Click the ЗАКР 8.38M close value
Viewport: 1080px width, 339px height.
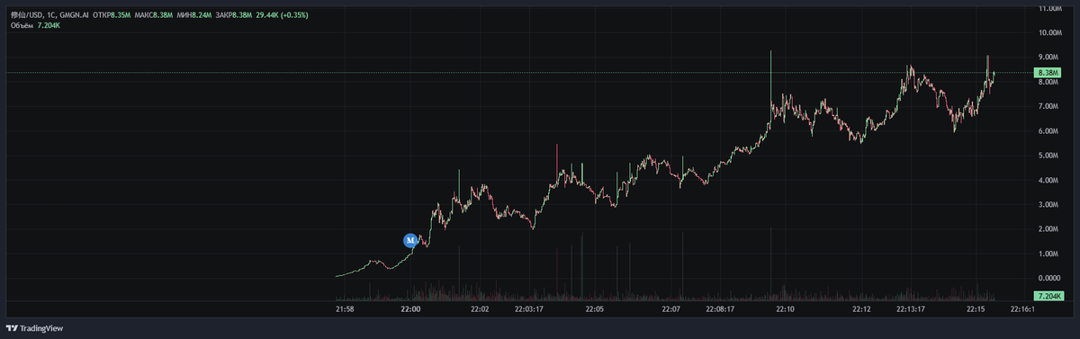(235, 14)
